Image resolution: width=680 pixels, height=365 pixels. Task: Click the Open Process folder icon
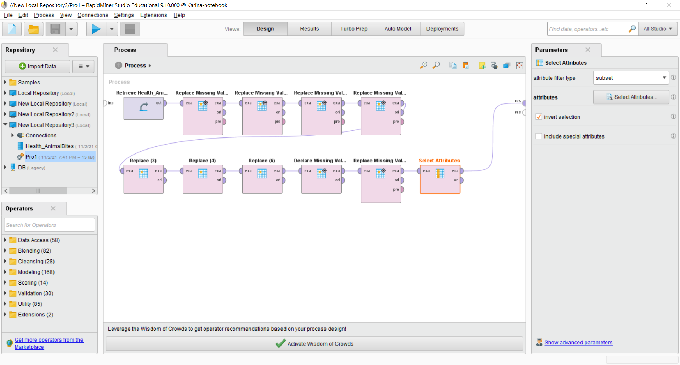click(x=34, y=29)
